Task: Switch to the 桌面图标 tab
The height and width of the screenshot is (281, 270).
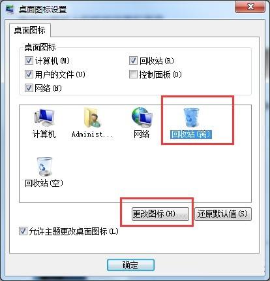Action: (x=30, y=30)
